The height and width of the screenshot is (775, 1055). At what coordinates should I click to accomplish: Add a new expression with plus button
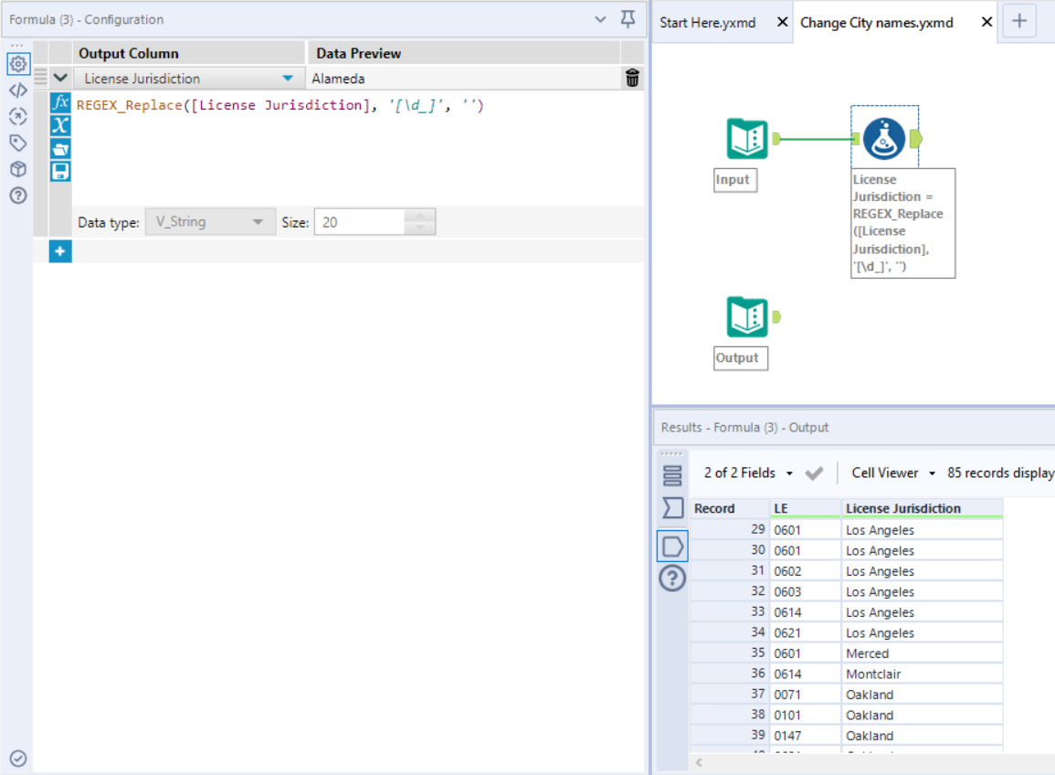[x=60, y=250]
